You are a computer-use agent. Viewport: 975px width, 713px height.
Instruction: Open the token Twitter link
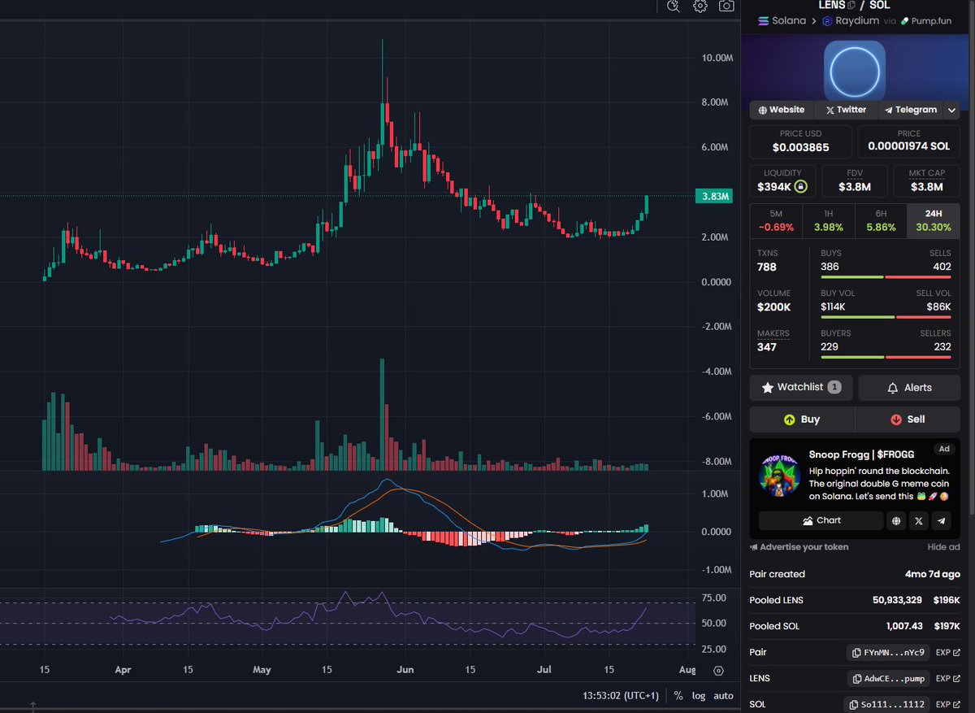pyautogui.click(x=846, y=110)
